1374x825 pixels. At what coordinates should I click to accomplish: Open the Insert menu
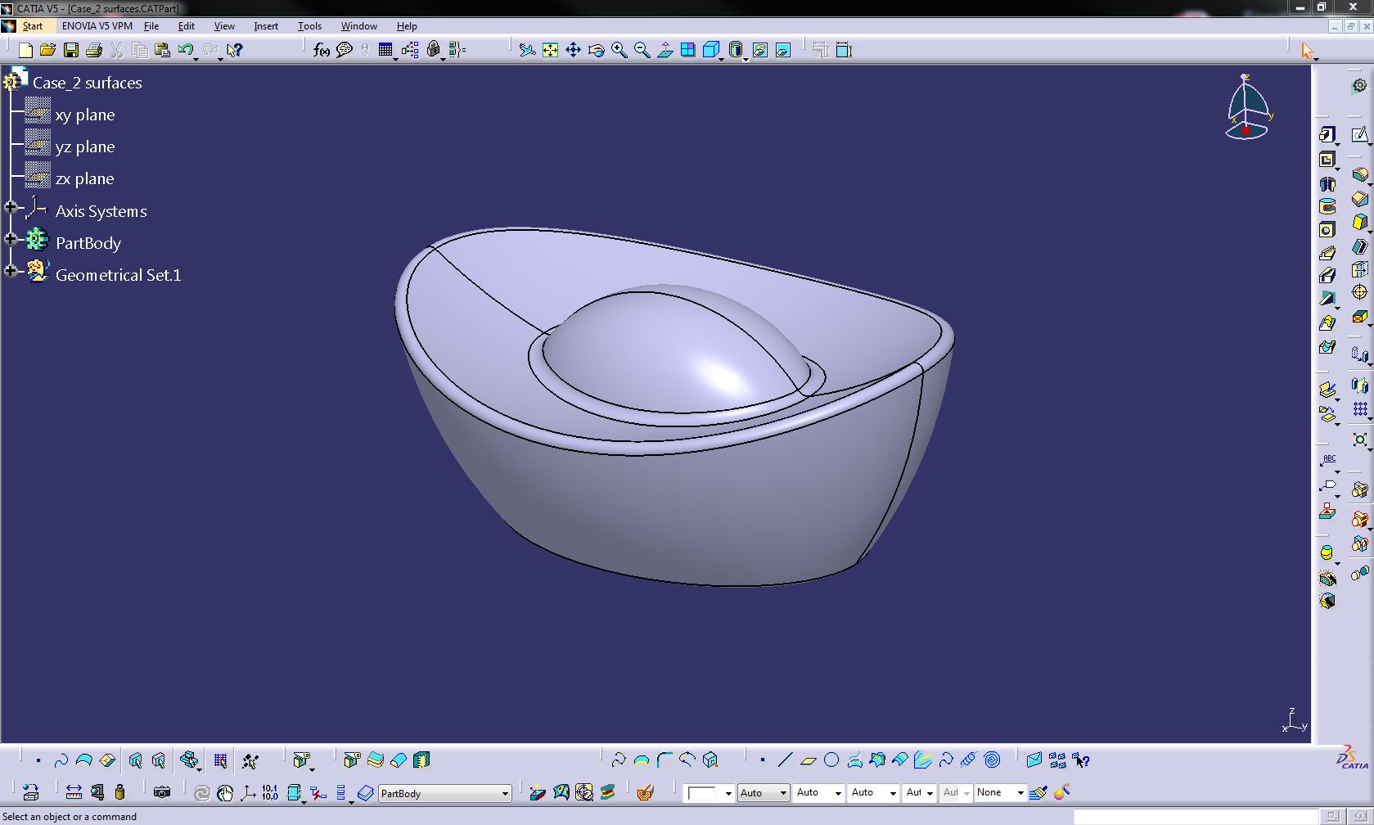click(x=266, y=26)
